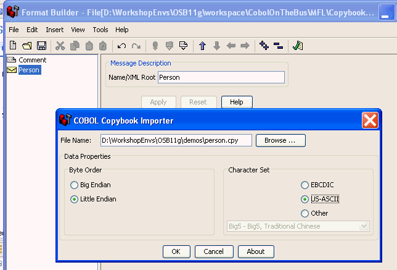
Task: Click the Move Up arrow icon
Action: (202, 46)
